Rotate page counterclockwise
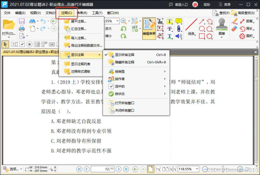The height and width of the screenshot is (175, 260). coord(123,29)
